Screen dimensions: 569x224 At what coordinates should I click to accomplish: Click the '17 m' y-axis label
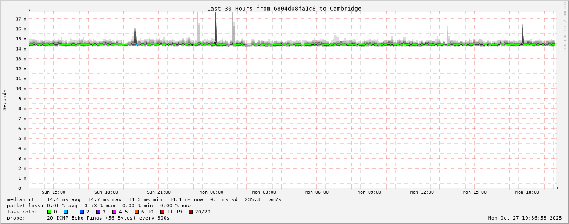[x=21, y=19]
